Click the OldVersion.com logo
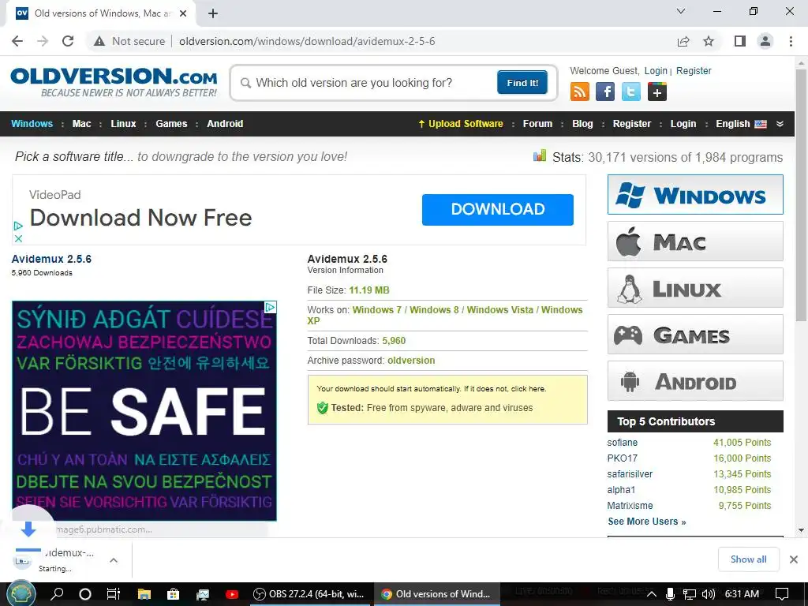 click(x=114, y=82)
